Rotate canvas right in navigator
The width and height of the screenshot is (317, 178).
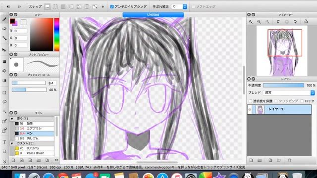pos(295,22)
